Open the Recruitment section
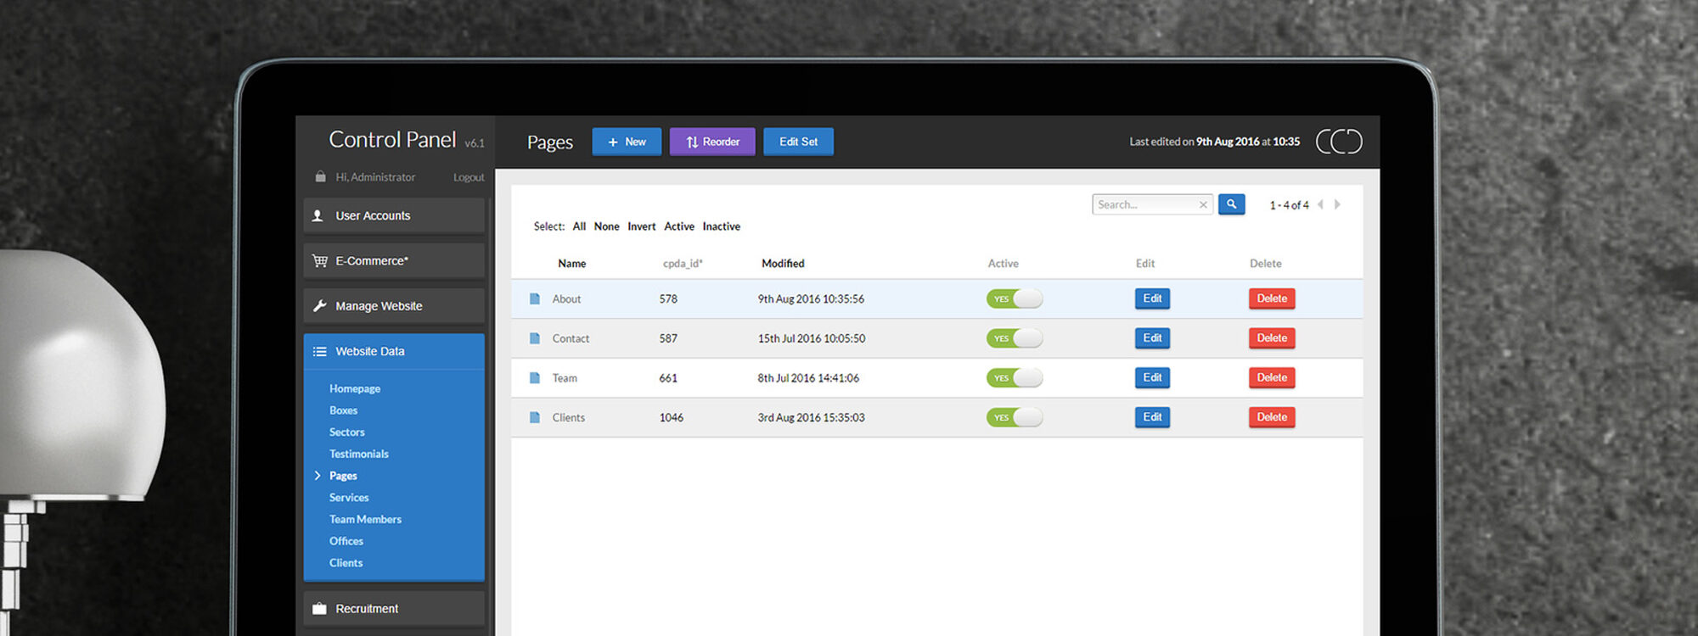Viewport: 1698px width, 636px height. tap(394, 609)
